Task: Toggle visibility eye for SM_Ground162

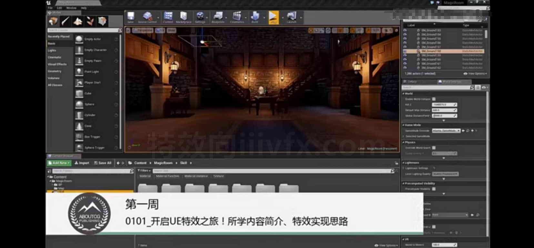Action: point(405,68)
